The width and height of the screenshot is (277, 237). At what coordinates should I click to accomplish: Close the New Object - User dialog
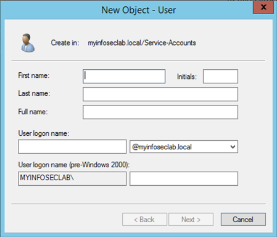point(263,7)
